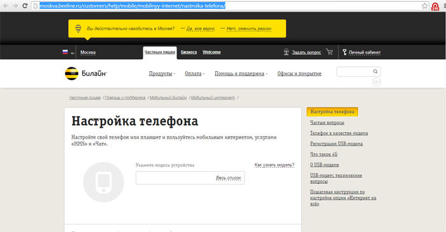446x232 pixels.
Task: Open the 'Что такое 4G' link
Action: (x=324, y=154)
